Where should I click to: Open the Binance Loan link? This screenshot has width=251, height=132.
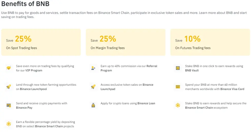(146, 103)
